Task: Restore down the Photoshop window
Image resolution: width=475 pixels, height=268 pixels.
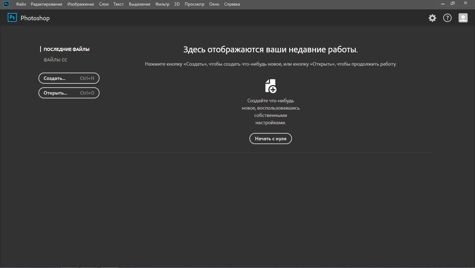Action: [x=453, y=3]
